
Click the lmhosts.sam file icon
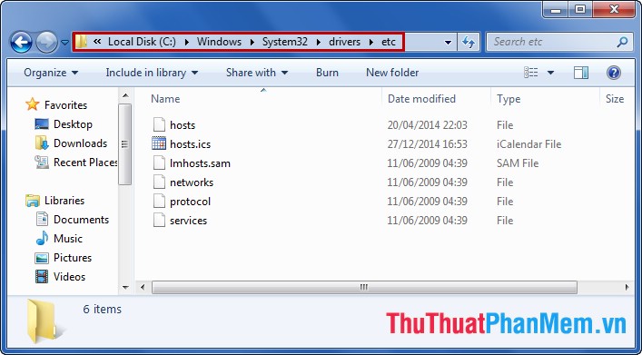[159, 163]
